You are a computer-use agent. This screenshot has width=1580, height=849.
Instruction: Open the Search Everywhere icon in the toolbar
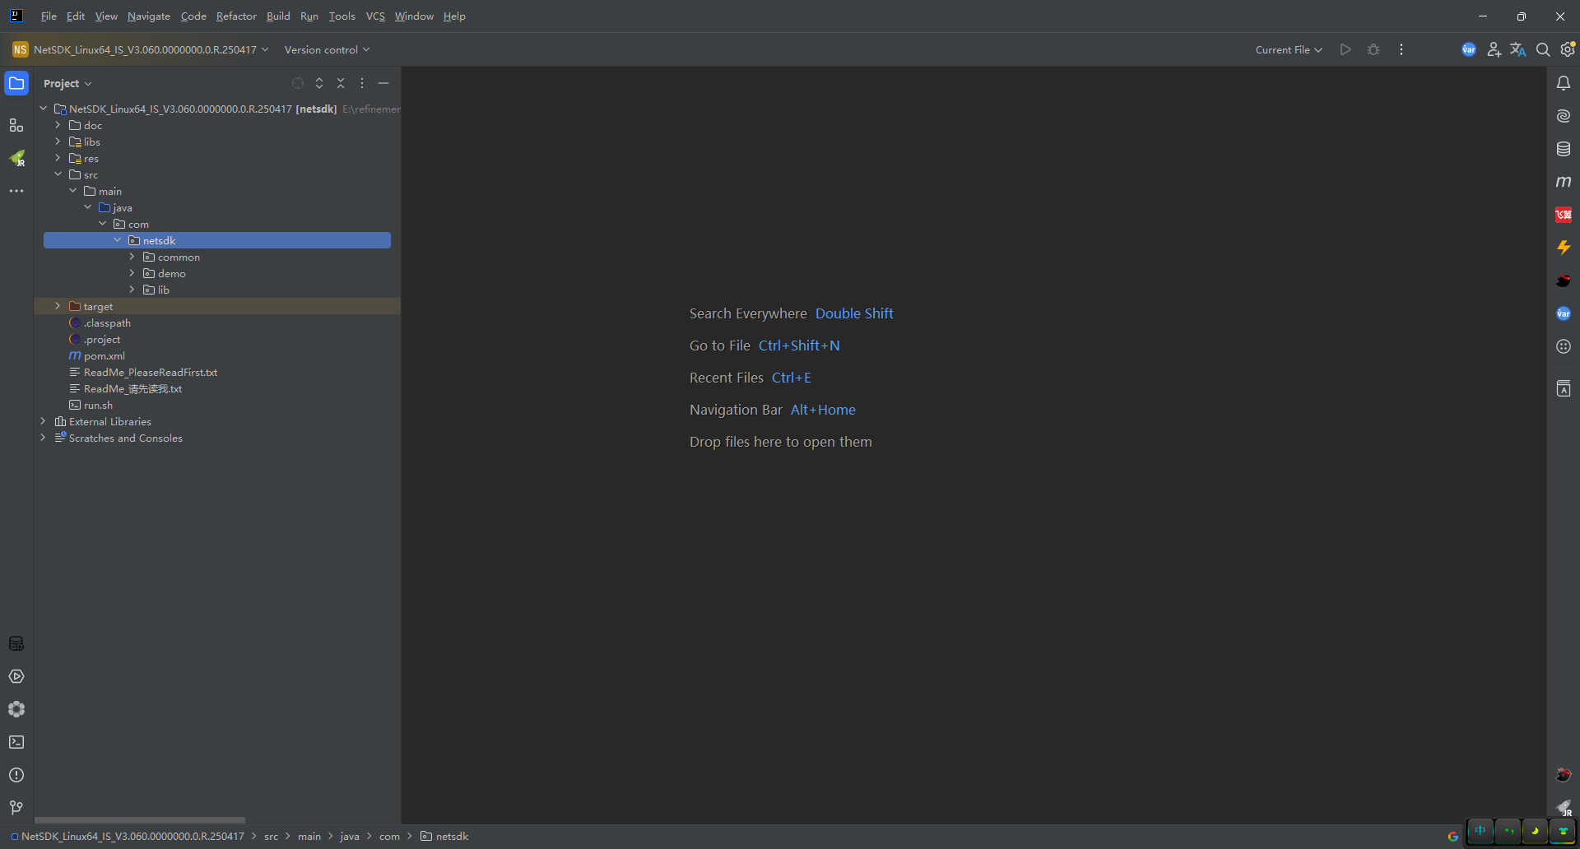(x=1543, y=49)
